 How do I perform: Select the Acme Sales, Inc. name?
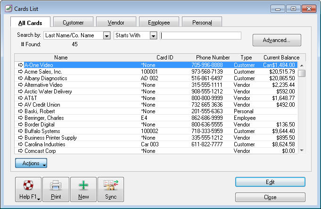click(x=43, y=72)
